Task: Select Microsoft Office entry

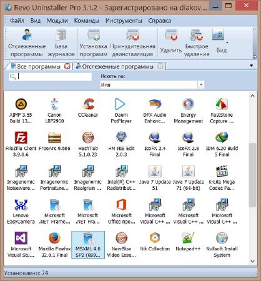Action: [x=121, y=211]
